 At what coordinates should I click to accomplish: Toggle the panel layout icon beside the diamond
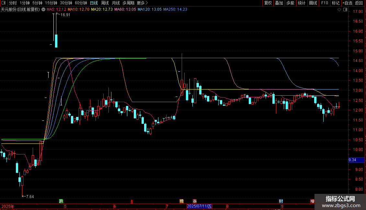coord(345,10)
